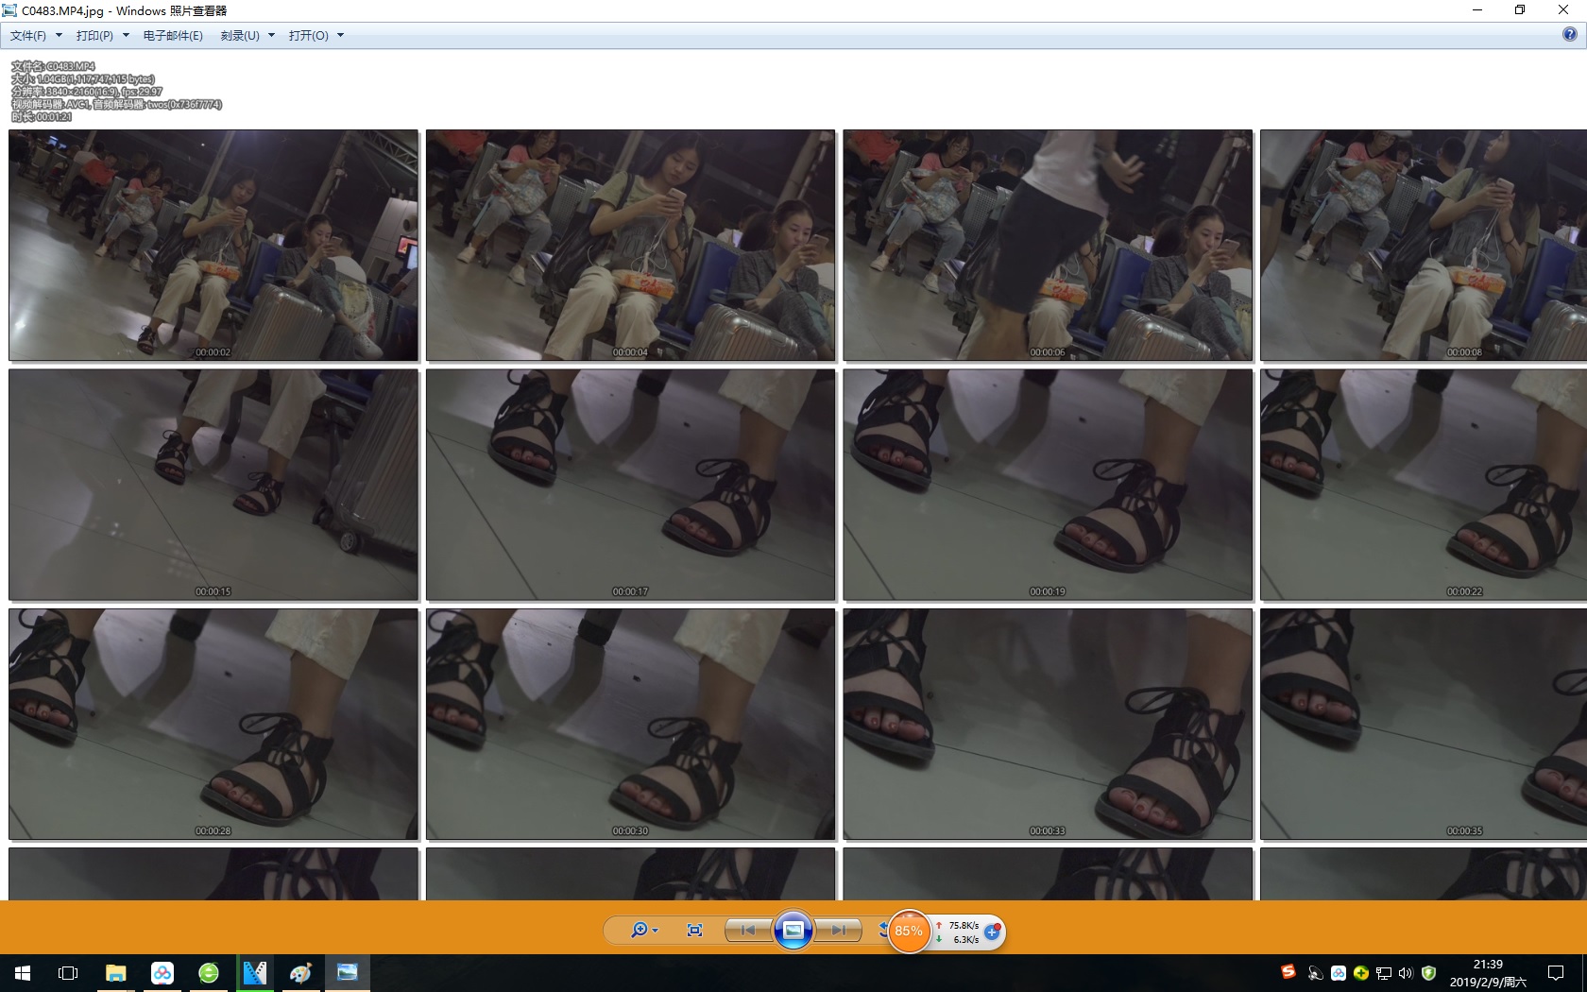
Task: Click the Sogou input method tray icon
Action: click(1288, 972)
